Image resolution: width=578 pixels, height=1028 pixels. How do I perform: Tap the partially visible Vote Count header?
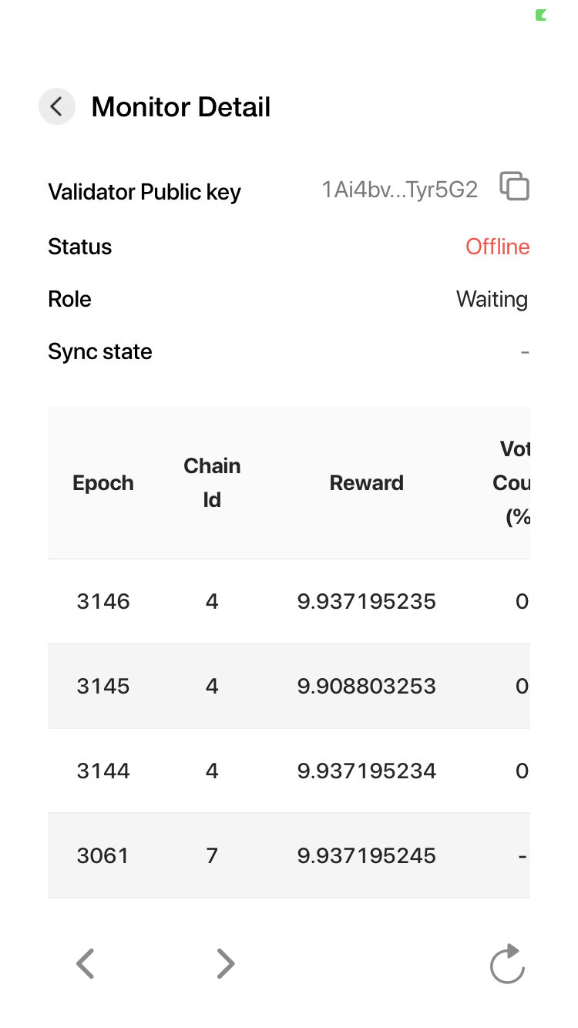512,483
